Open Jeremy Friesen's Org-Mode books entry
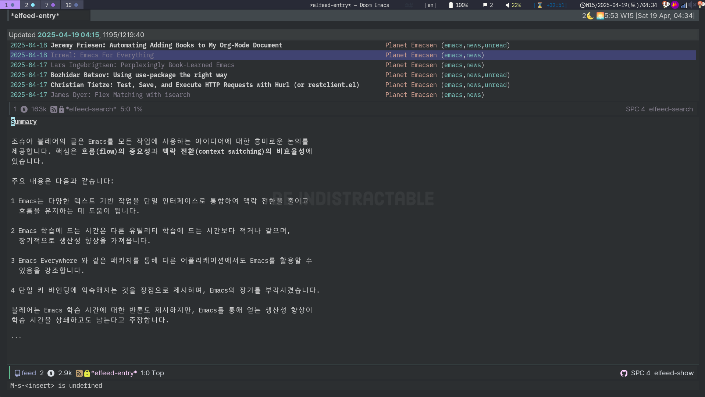The width and height of the screenshot is (705, 397). coord(166,45)
